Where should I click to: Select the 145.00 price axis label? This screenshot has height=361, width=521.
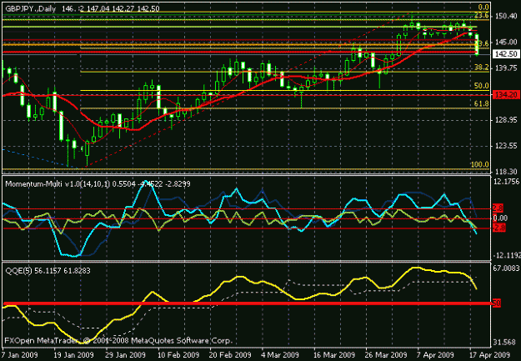(506, 43)
